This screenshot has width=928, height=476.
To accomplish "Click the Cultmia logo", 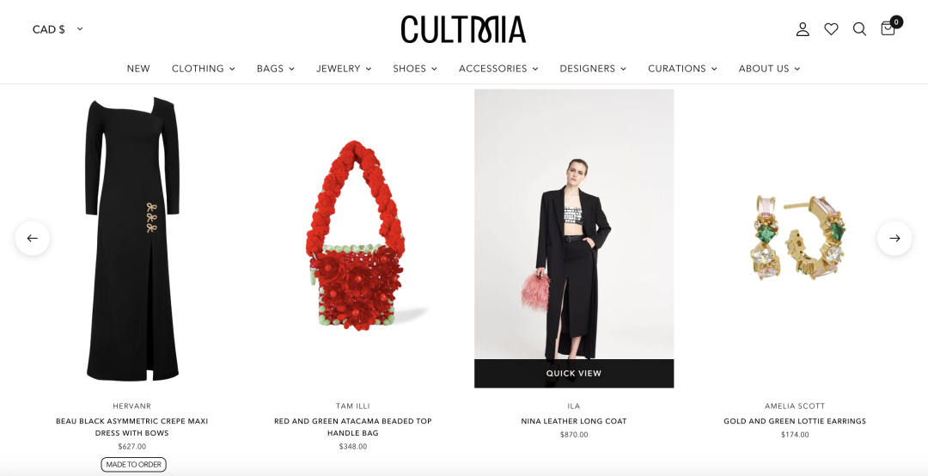I will tap(463, 29).
